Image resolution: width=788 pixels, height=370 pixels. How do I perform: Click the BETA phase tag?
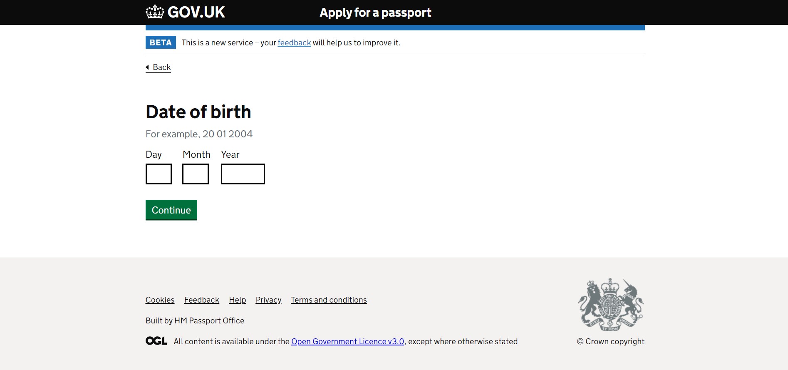[161, 42]
